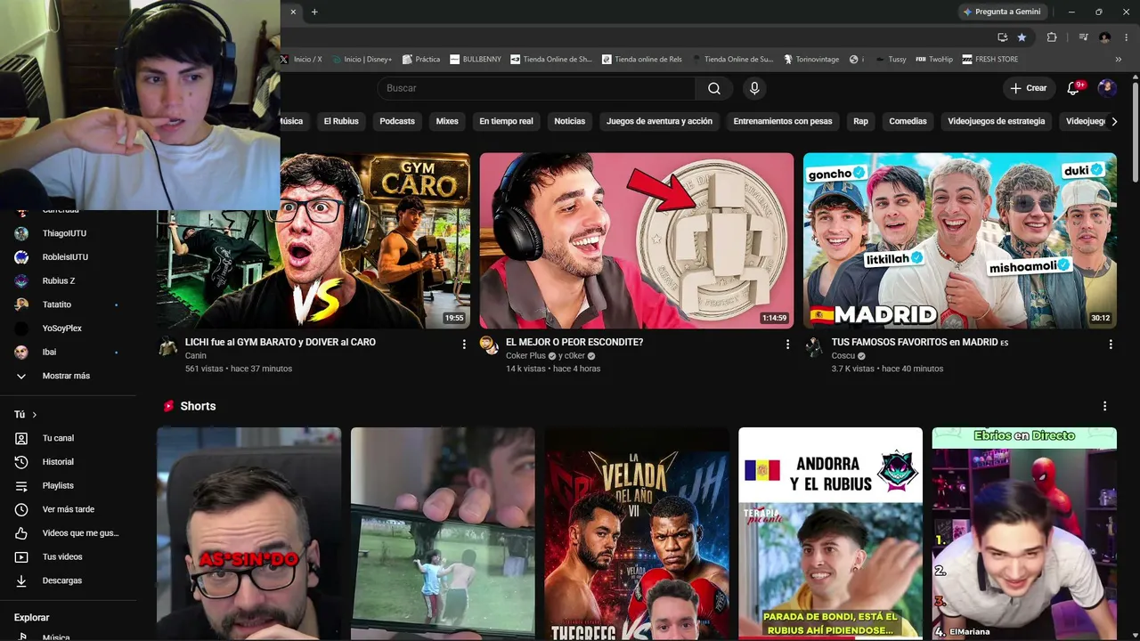This screenshot has width=1140, height=641.
Task: Open the Andorra y El Rubius short
Action: click(830, 534)
